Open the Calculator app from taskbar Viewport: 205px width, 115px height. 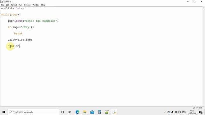(99, 112)
